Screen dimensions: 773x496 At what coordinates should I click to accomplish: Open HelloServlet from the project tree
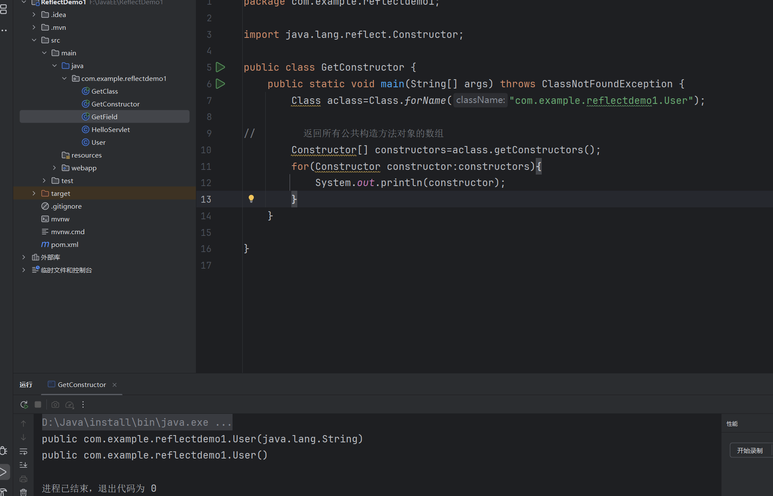click(111, 129)
